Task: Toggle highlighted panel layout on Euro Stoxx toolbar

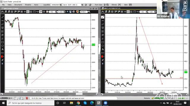Action: pos(28,12)
